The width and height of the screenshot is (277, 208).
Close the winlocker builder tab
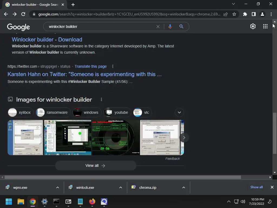pyautogui.click(x=63, y=5)
